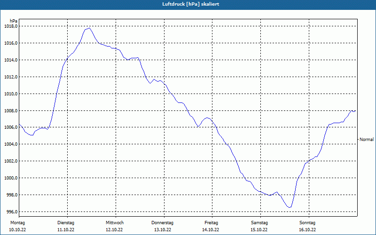376x235 pixels.
Task: Click the 'Dienstag' day label
Action: coord(66,223)
